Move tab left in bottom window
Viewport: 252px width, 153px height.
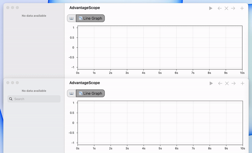[220, 83]
